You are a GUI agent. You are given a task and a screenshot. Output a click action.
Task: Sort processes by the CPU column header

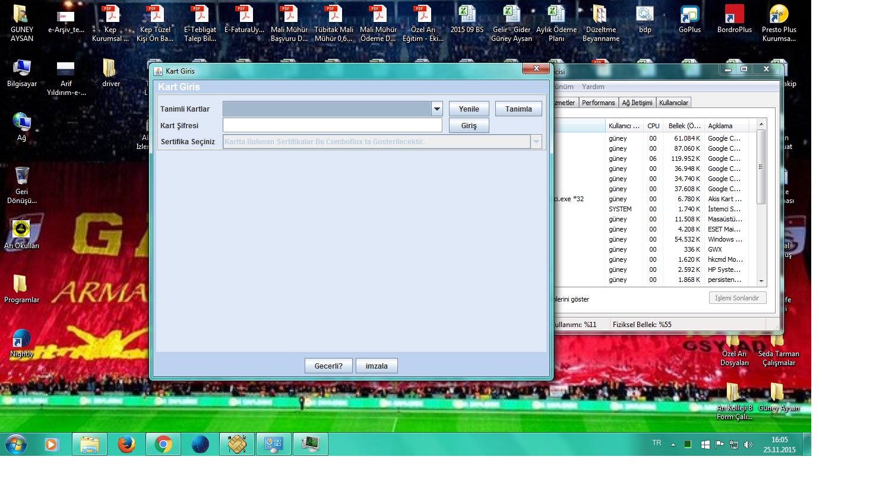tap(653, 126)
